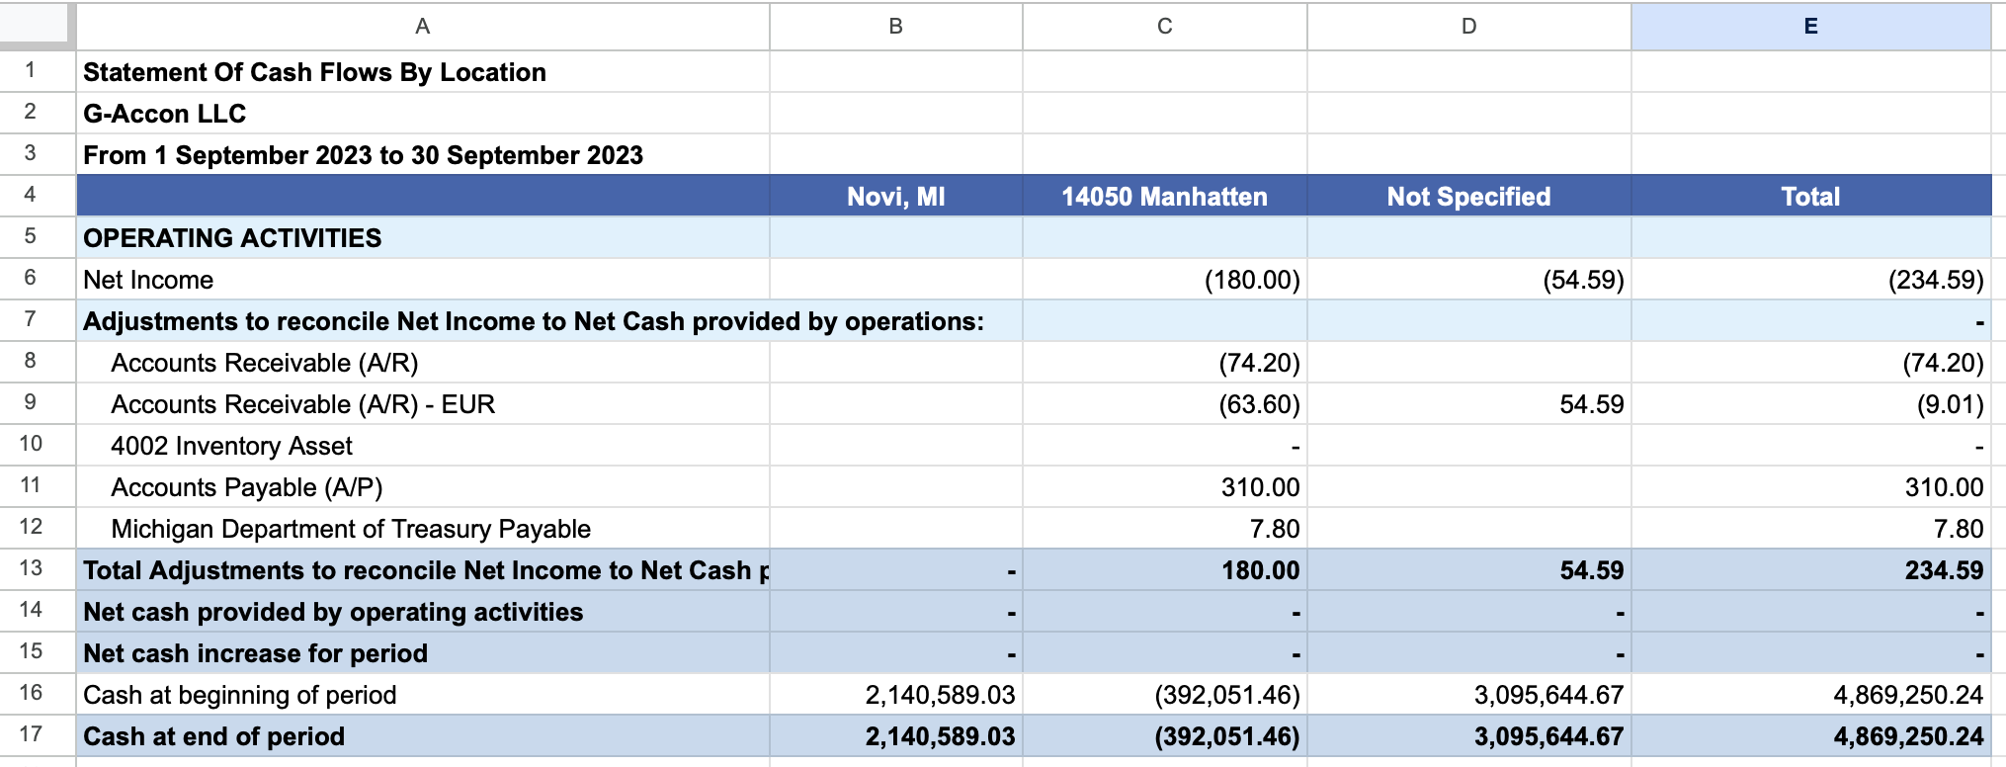Click 'Adjustments to reconcile Net Income' row 7 label
Screen dimensions: 2006x767
[x=534, y=321]
